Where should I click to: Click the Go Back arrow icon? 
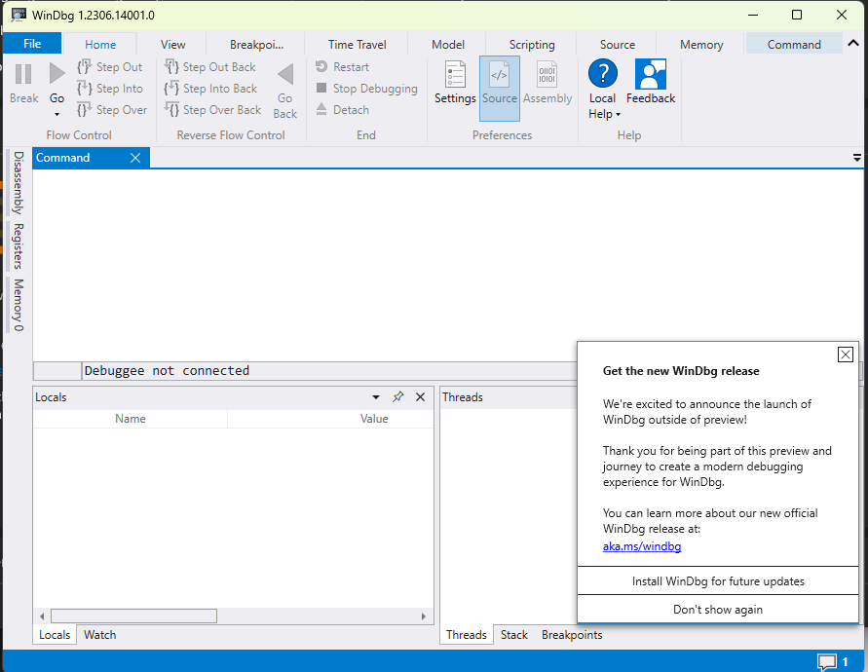tap(285, 74)
